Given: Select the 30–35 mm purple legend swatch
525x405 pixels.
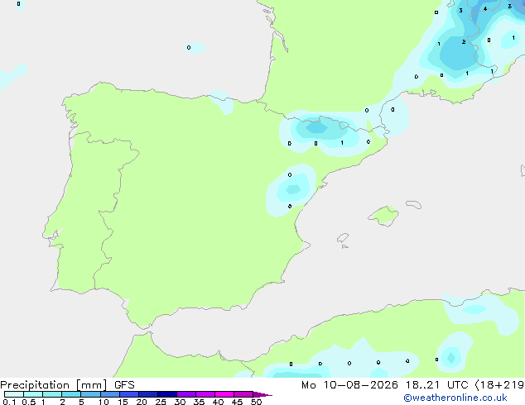Looking at the screenshot, I should (x=186, y=394).
